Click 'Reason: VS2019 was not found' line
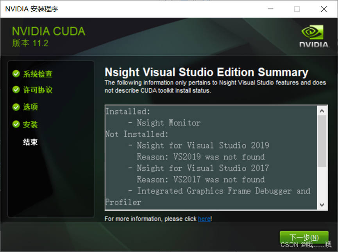338x252 pixels. click(x=201, y=157)
